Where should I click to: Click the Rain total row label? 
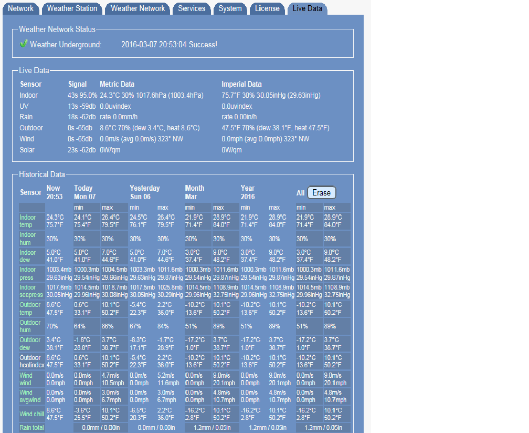tap(31, 428)
